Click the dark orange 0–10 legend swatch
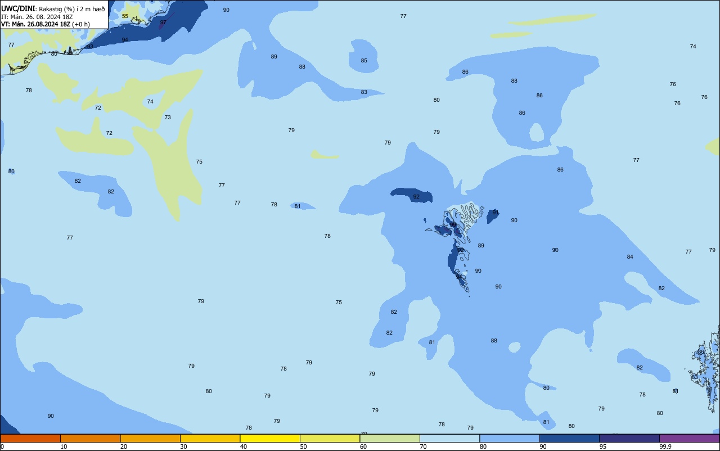Screen dimensions: 720x451 pyautogui.click(x=30, y=438)
